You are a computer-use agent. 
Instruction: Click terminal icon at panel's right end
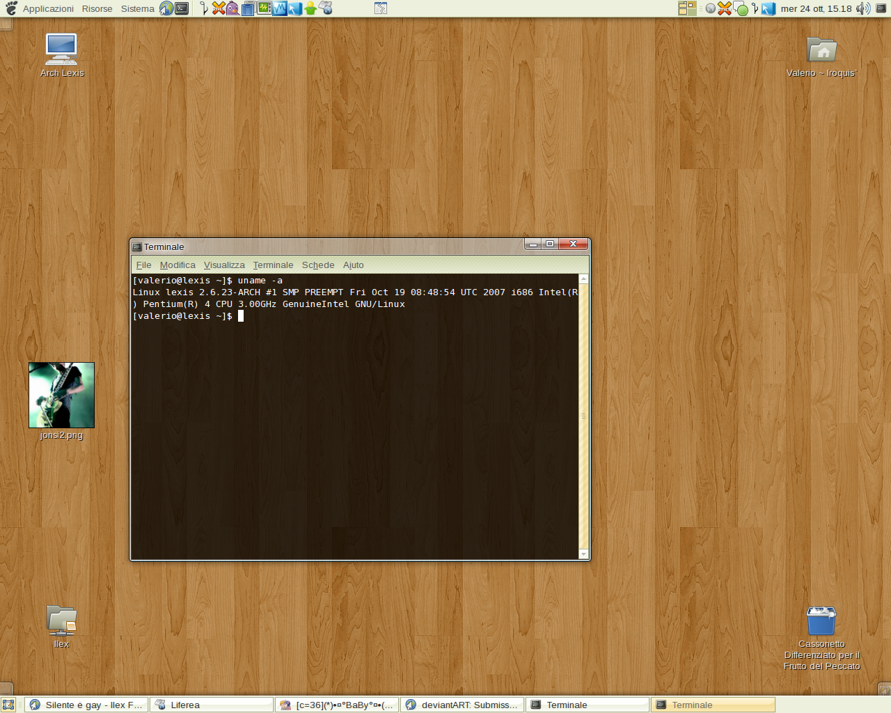coord(881,8)
